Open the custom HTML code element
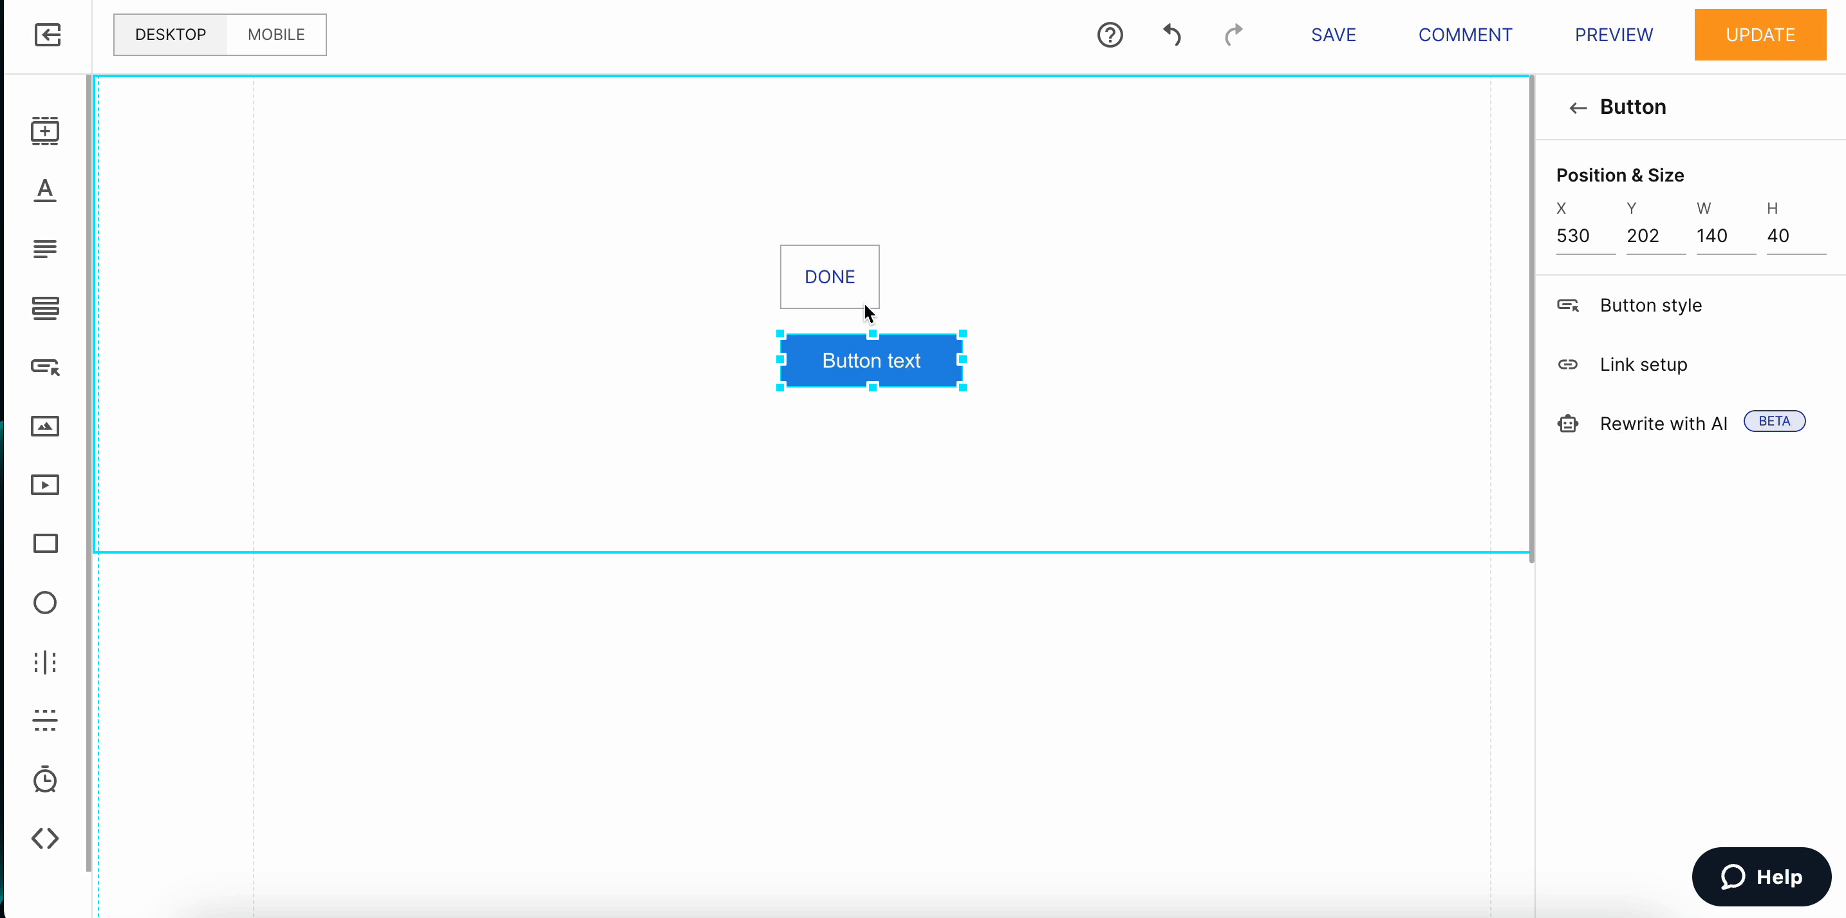This screenshot has width=1846, height=918. [x=44, y=838]
